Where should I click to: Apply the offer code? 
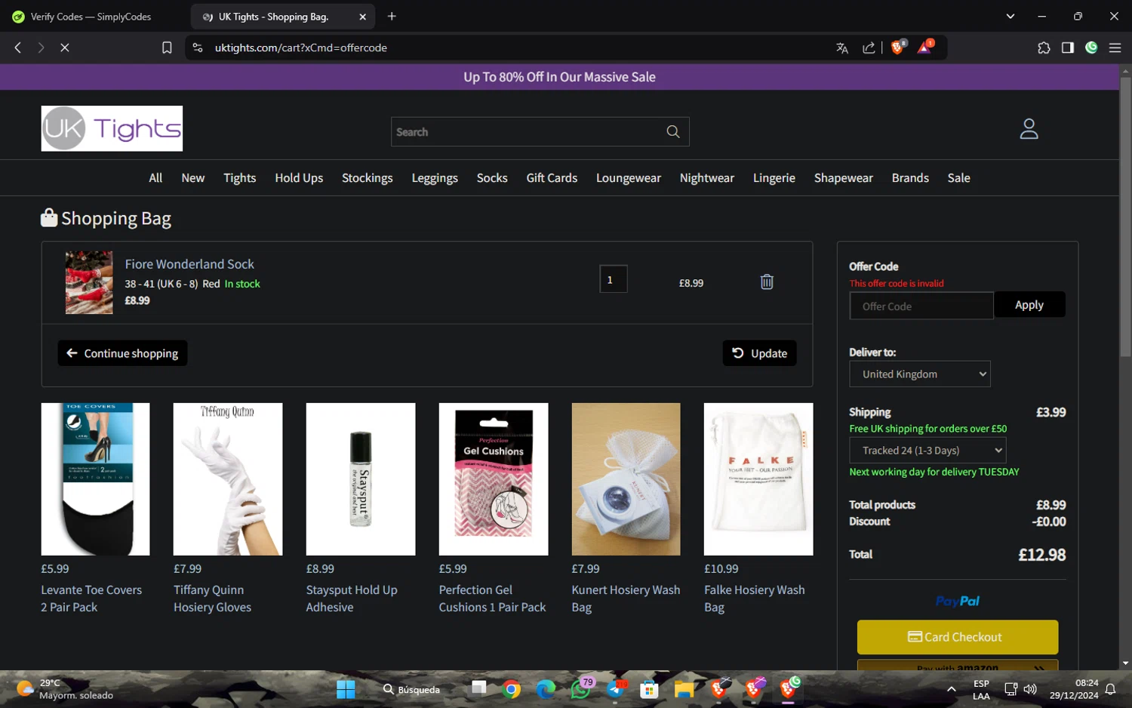1029,305
